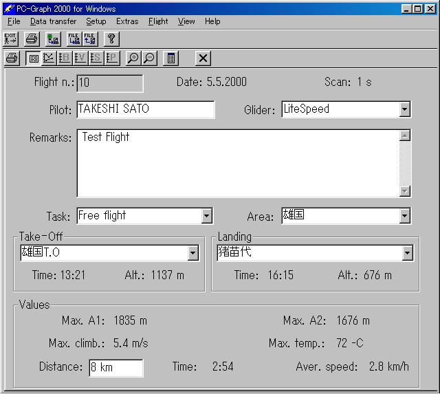Click the FILE save from PC icon
The height and width of the screenshot is (394, 440).
click(90, 39)
